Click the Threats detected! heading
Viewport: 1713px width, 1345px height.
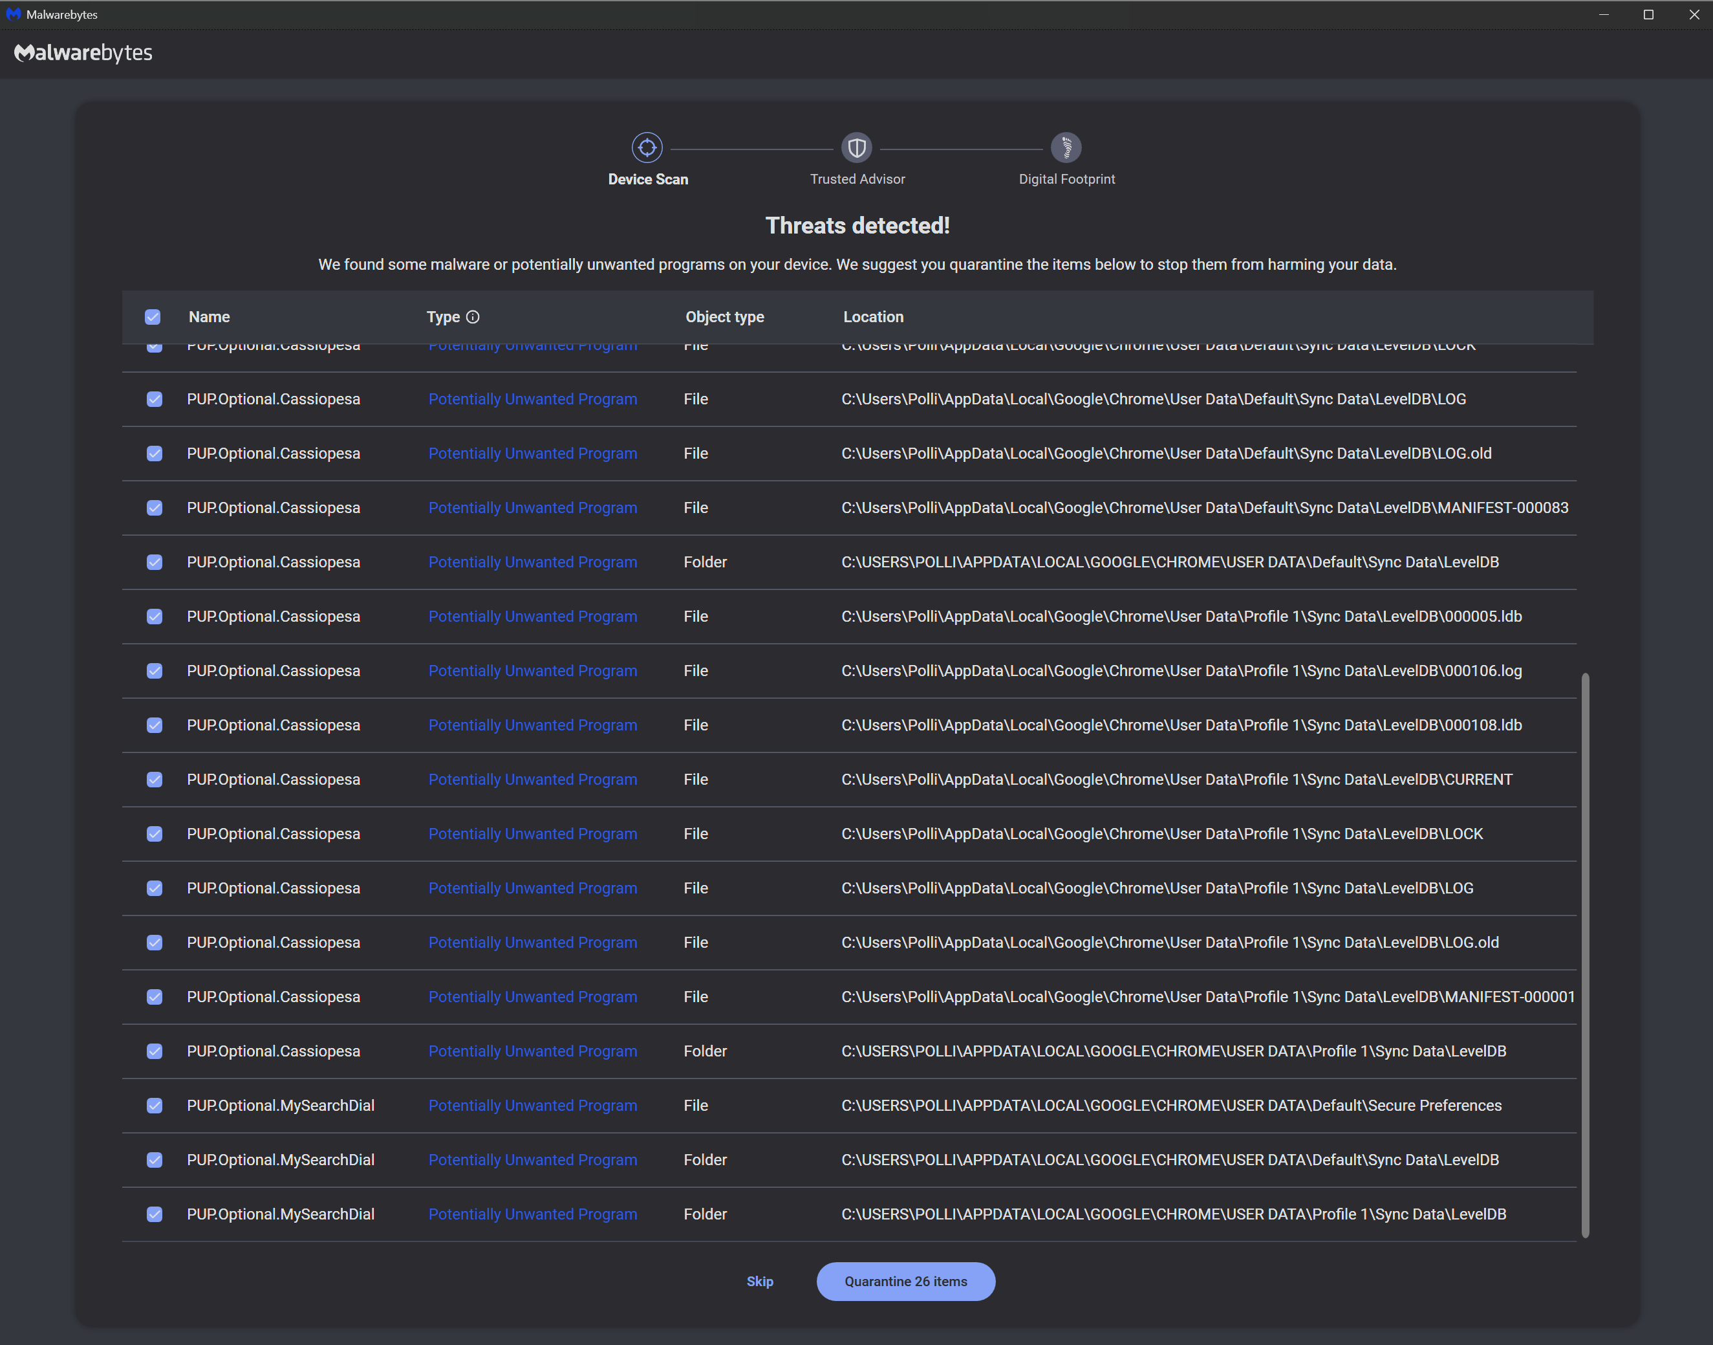857,226
